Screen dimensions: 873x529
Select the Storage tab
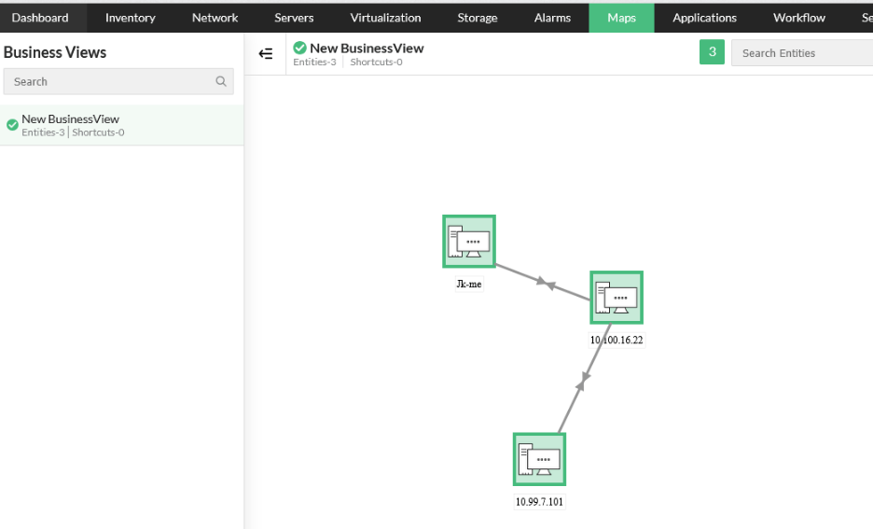tap(478, 18)
